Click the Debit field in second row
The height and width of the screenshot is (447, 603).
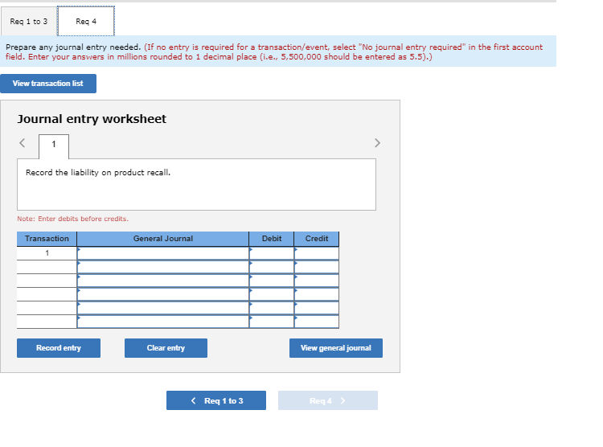[272, 267]
